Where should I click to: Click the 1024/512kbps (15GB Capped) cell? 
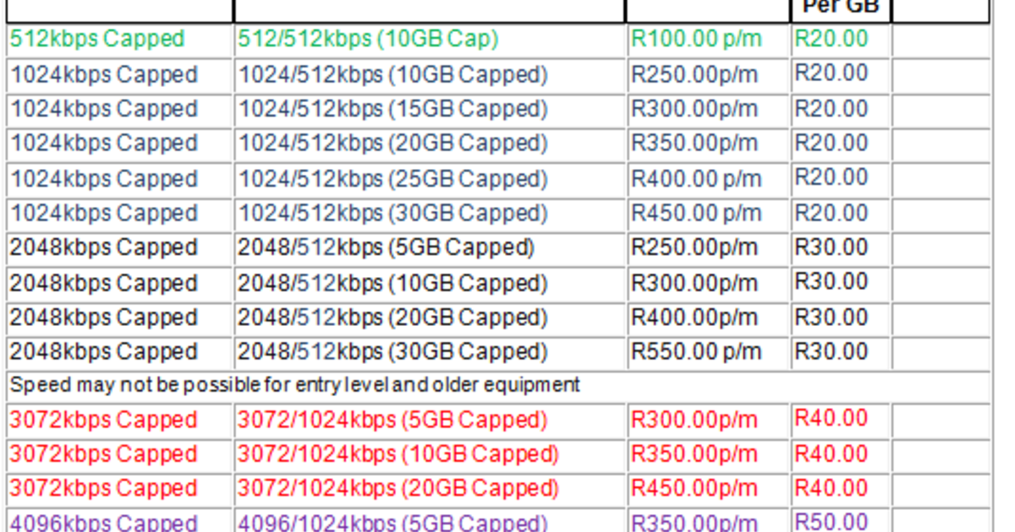tap(392, 110)
